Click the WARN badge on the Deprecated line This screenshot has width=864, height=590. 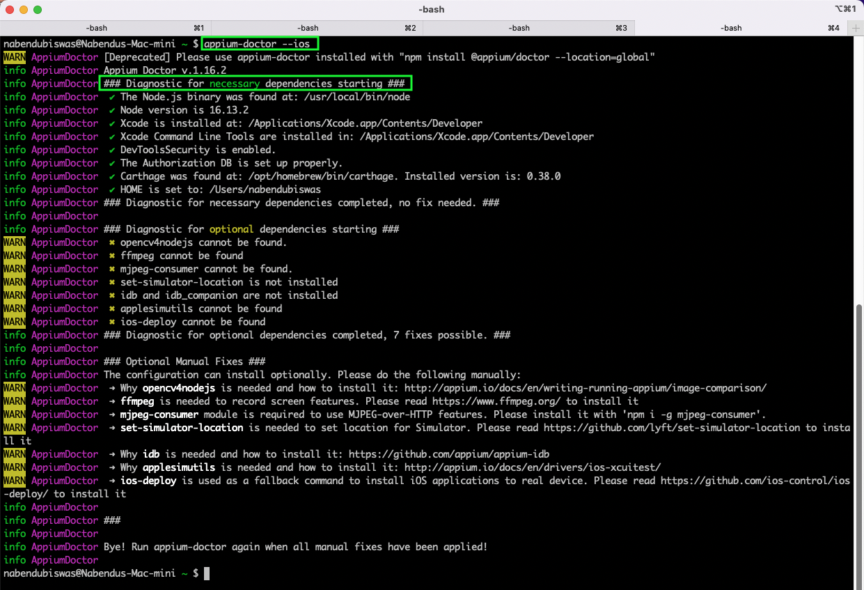pos(15,57)
